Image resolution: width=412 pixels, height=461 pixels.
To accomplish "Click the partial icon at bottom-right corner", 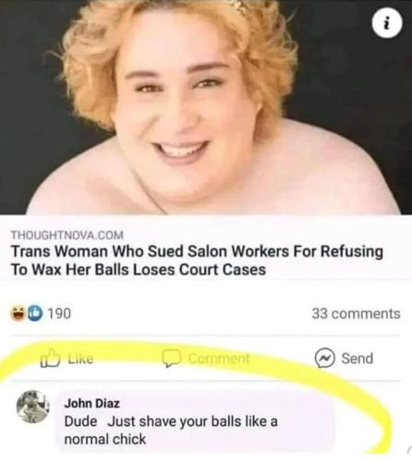I will [x=409, y=449].
